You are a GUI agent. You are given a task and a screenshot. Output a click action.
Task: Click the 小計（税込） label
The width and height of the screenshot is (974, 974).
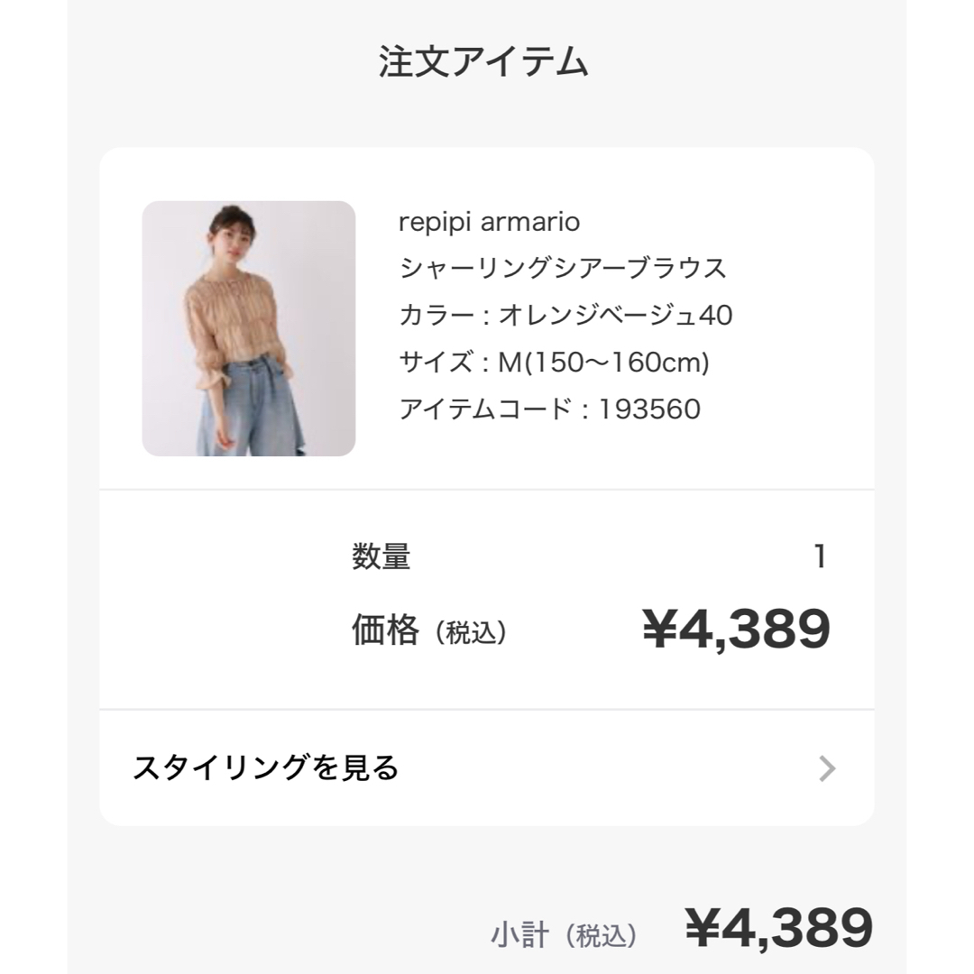(x=564, y=935)
